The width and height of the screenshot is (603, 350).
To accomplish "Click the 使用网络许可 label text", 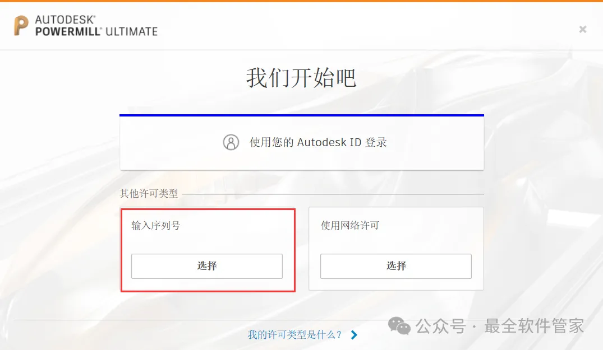I will [x=350, y=226].
